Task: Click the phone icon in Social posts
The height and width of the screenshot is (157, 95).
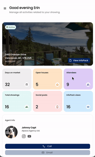Action: click(57, 107)
